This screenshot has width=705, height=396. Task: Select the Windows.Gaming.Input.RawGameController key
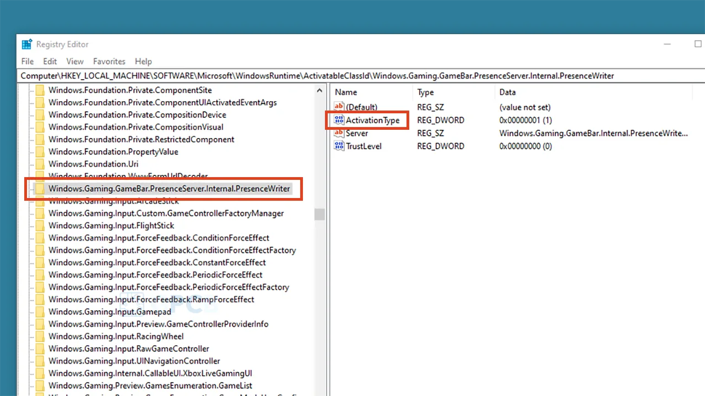tap(129, 349)
